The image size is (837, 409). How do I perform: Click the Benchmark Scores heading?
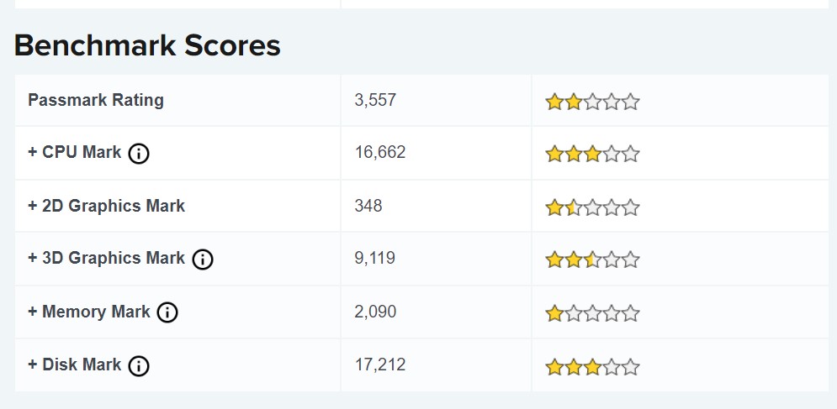147,45
